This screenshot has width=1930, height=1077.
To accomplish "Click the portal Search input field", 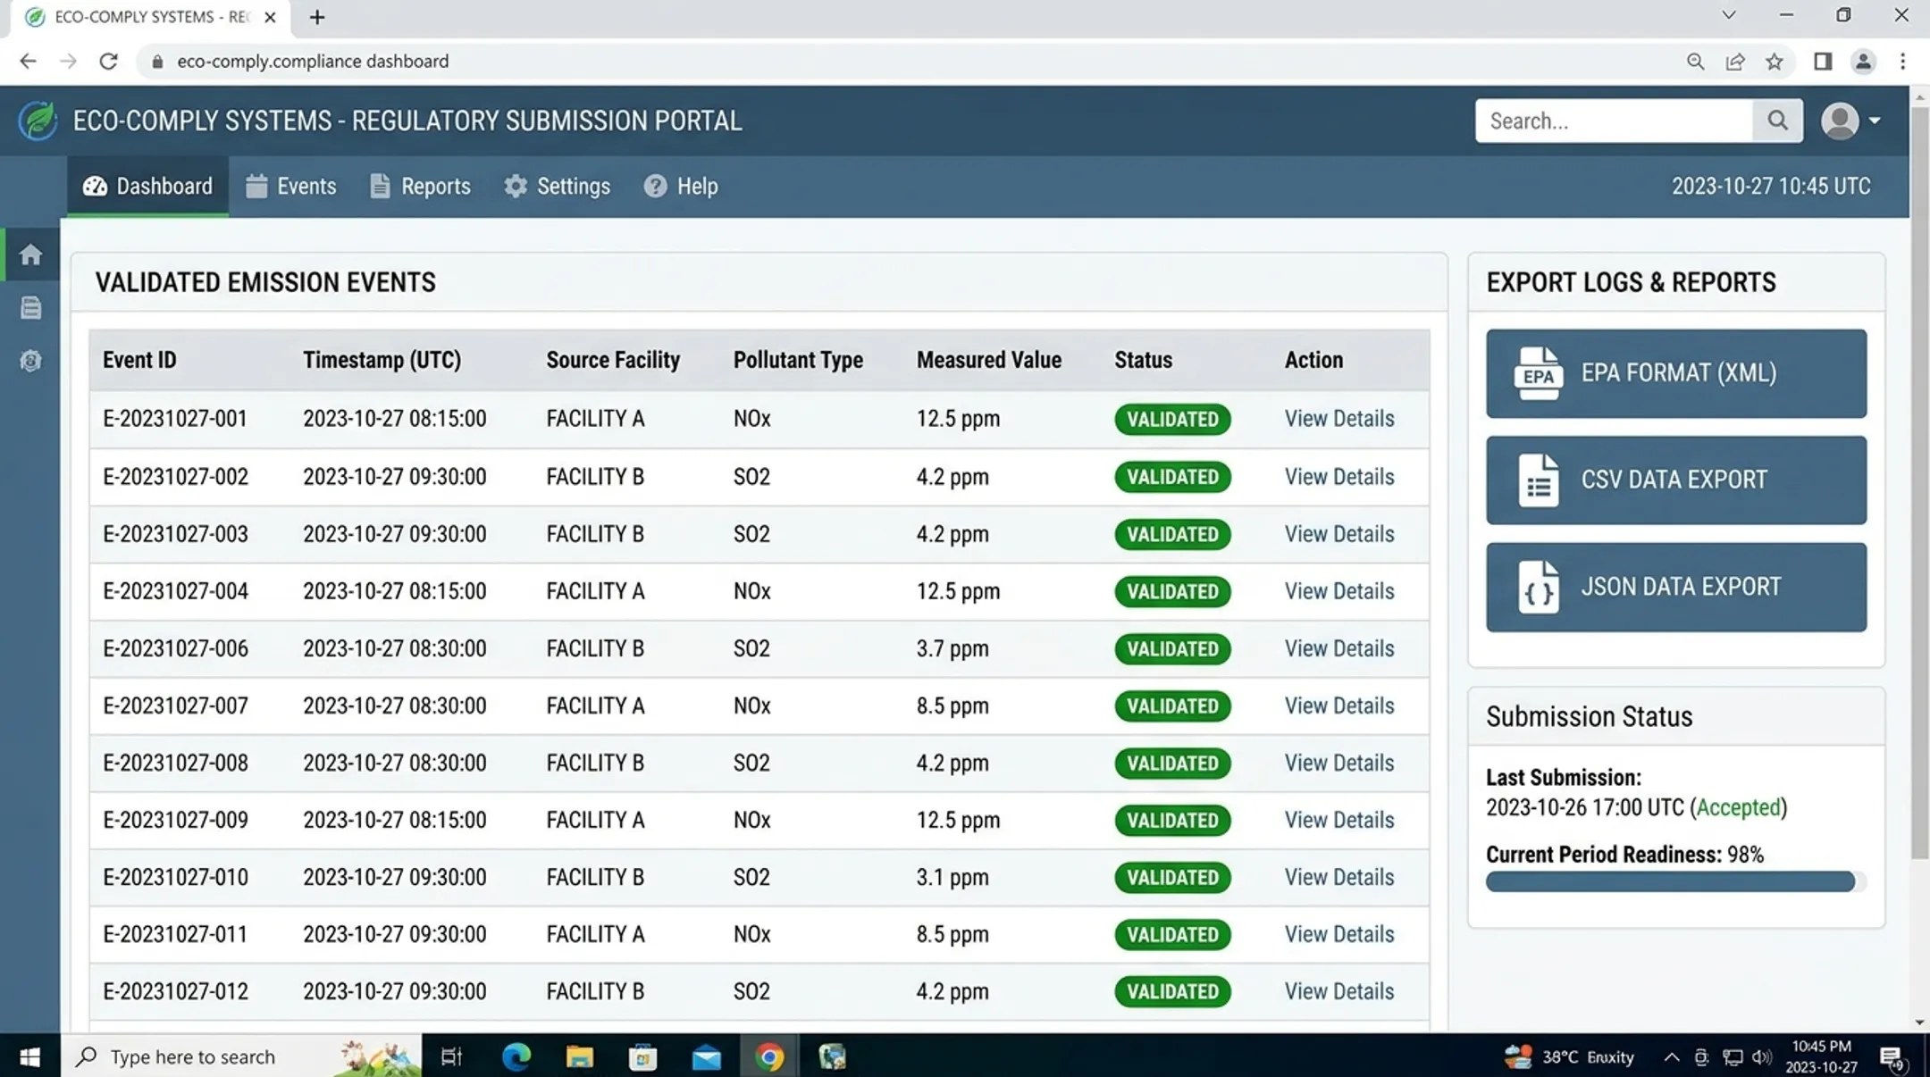I will (1614, 121).
